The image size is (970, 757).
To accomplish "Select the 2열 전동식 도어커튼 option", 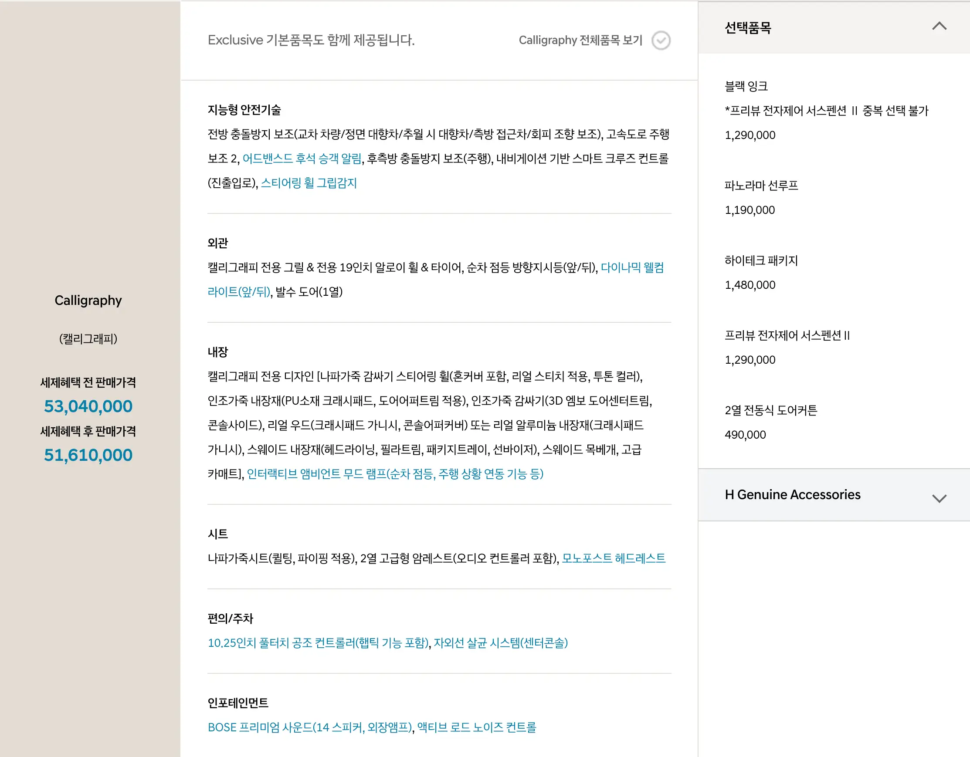I will [770, 410].
